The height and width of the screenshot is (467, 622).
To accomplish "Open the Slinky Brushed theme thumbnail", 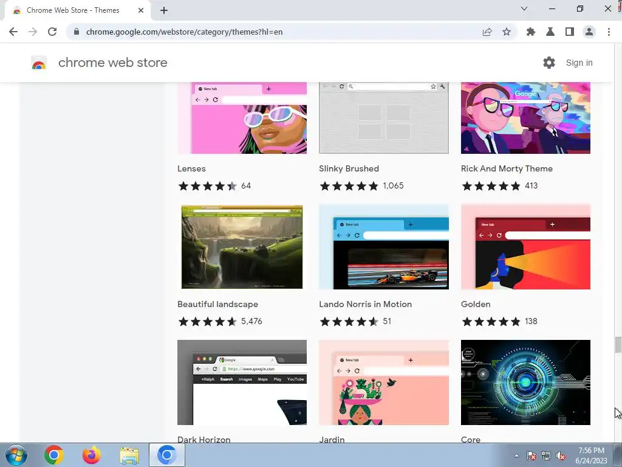I will click(384, 118).
